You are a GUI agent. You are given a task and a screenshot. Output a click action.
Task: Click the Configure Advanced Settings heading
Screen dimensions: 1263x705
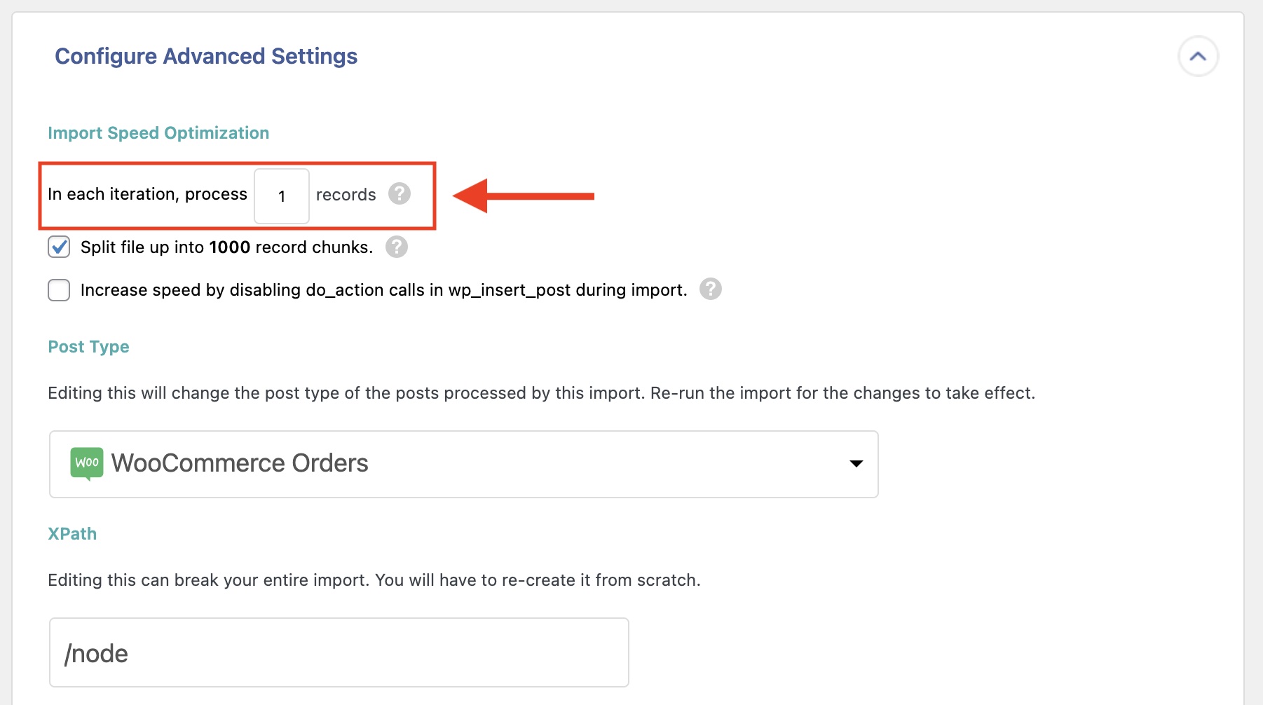[x=206, y=56]
